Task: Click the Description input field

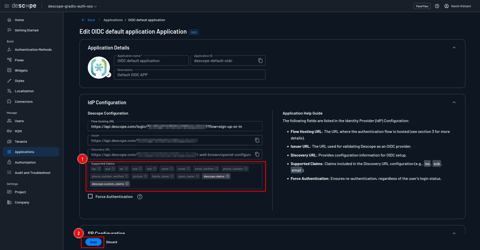Action: point(189,75)
